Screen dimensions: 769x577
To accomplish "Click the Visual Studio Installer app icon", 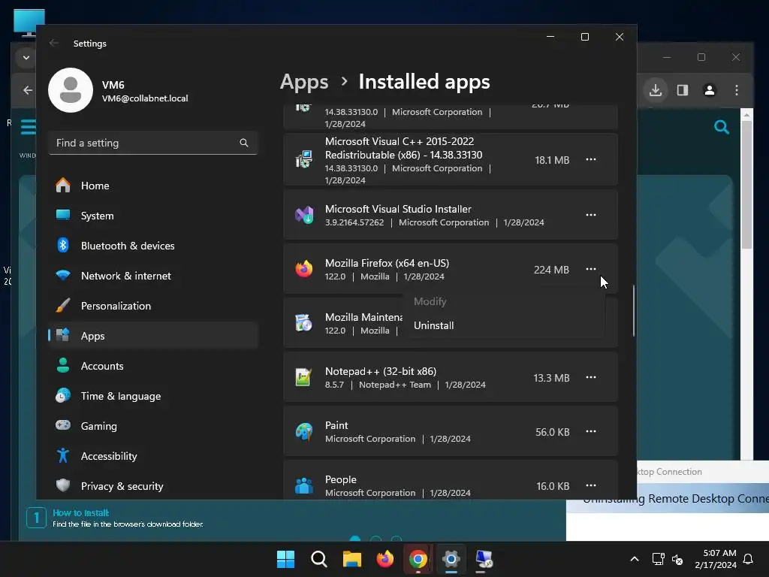I will click(304, 215).
